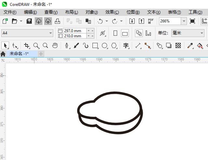The height and width of the screenshot is (160, 208).
Task: Click the cloud download icon
Action: click(x=39, y=21)
